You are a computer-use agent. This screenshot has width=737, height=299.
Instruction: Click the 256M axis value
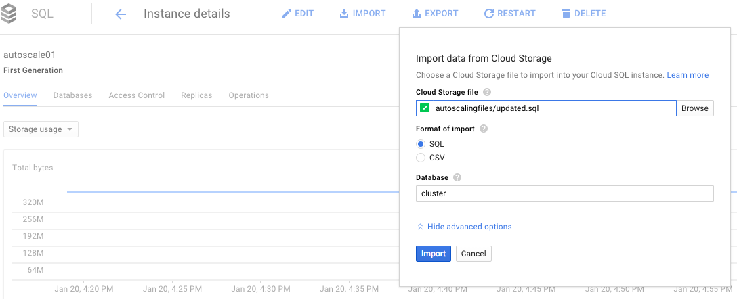tap(33, 219)
